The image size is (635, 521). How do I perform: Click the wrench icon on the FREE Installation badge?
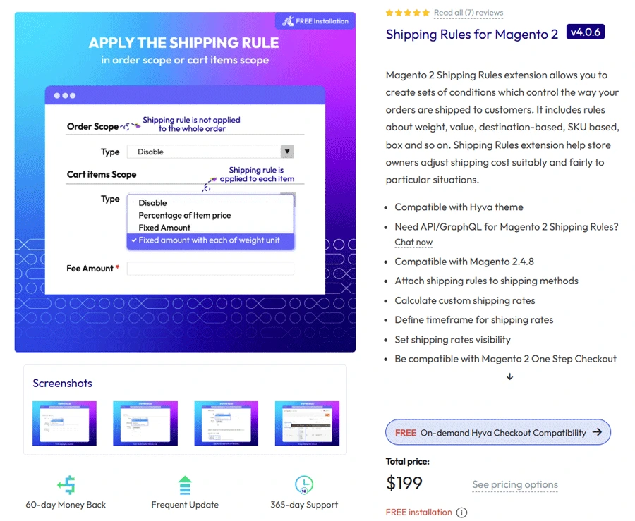pyautogui.click(x=291, y=21)
